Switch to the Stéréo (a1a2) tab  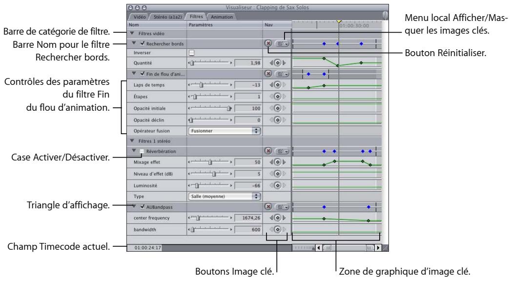167,17
